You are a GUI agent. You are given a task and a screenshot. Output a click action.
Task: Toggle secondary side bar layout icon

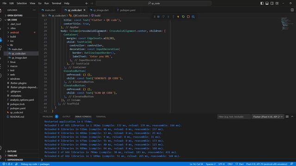(272, 3)
